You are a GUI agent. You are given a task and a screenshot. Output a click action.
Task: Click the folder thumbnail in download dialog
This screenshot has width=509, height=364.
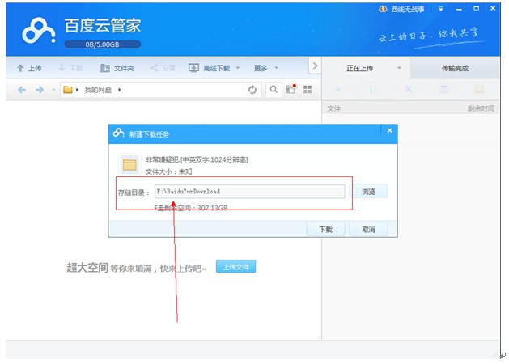(x=129, y=164)
